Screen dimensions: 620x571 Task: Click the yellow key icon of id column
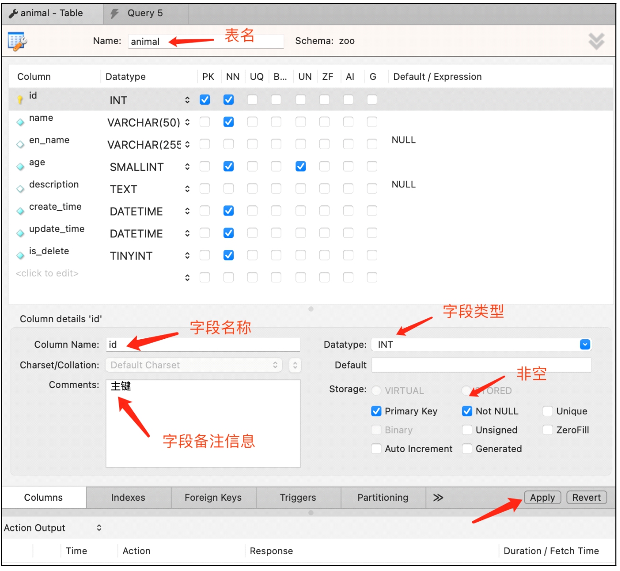(20, 99)
